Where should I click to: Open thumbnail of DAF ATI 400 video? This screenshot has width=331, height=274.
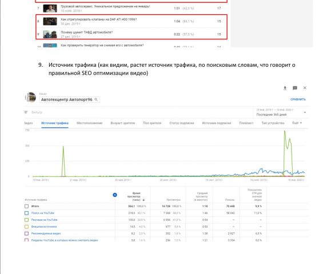pos(50,21)
